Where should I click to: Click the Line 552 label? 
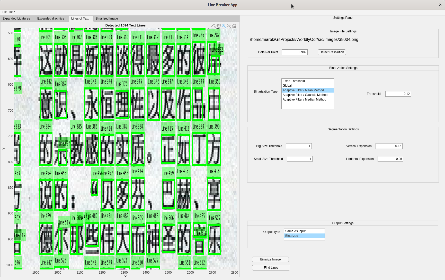(199, 263)
